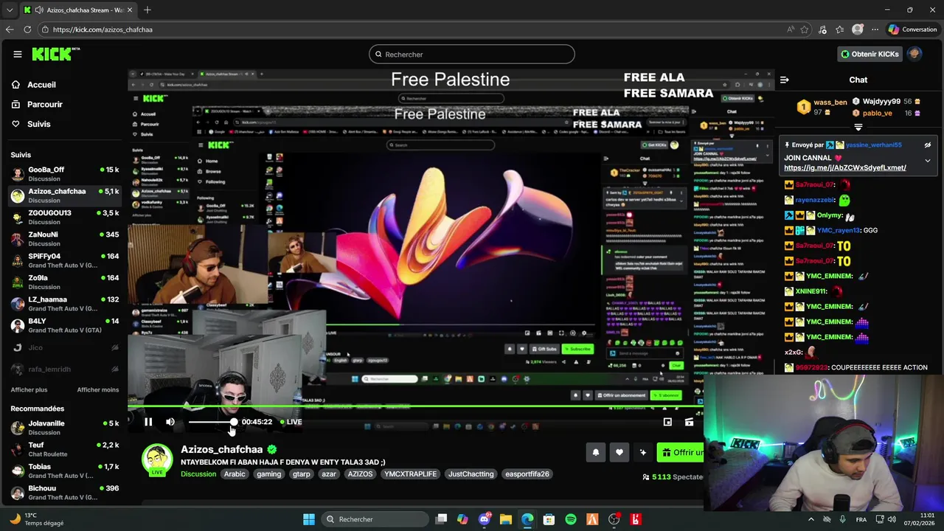Screen dimensions: 944x531
Task: Open ZaNouNi channel in the sidebar
Action: [65, 239]
